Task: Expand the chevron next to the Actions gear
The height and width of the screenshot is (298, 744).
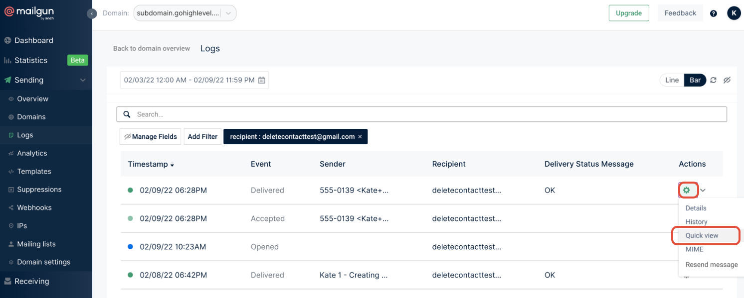Action: [x=703, y=190]
